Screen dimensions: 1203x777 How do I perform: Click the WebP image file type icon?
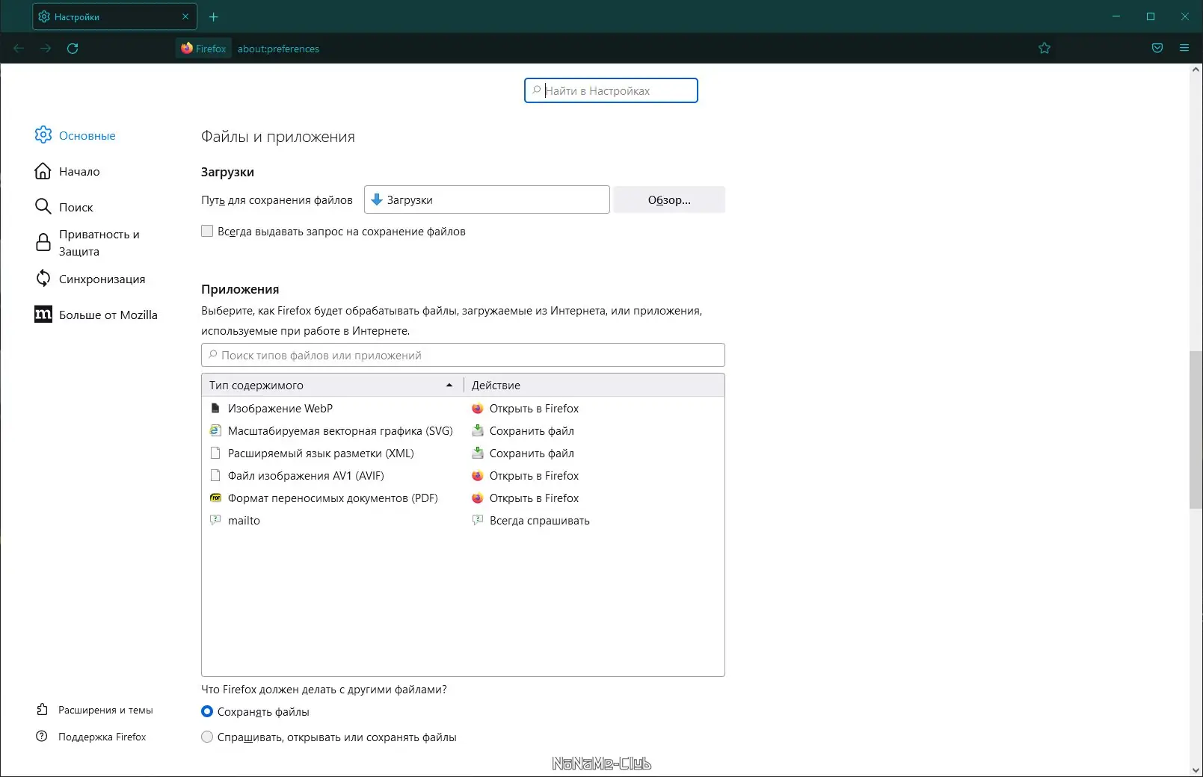[x=215, y=409]
